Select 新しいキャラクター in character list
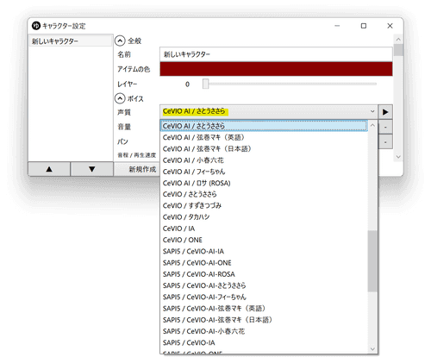 coord(70,41)
